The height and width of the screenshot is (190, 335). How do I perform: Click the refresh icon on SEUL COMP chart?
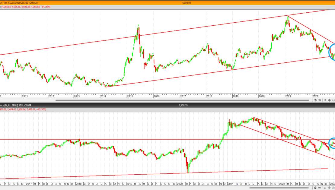315,188
